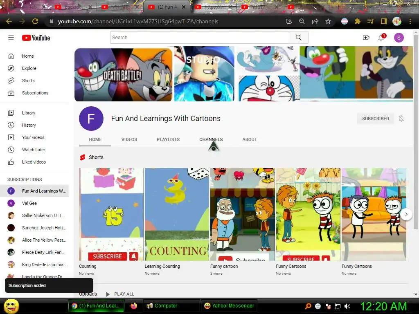Open Fierce Deity Link Fan subscription
Image resolution: width=419 pixels, height=314 pixels.
[34, 252]
